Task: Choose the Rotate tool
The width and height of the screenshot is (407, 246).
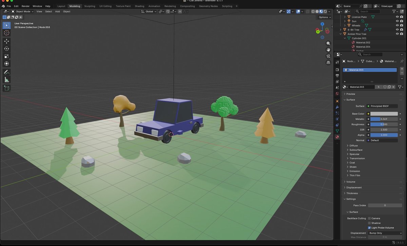Action: pos(6,49)
